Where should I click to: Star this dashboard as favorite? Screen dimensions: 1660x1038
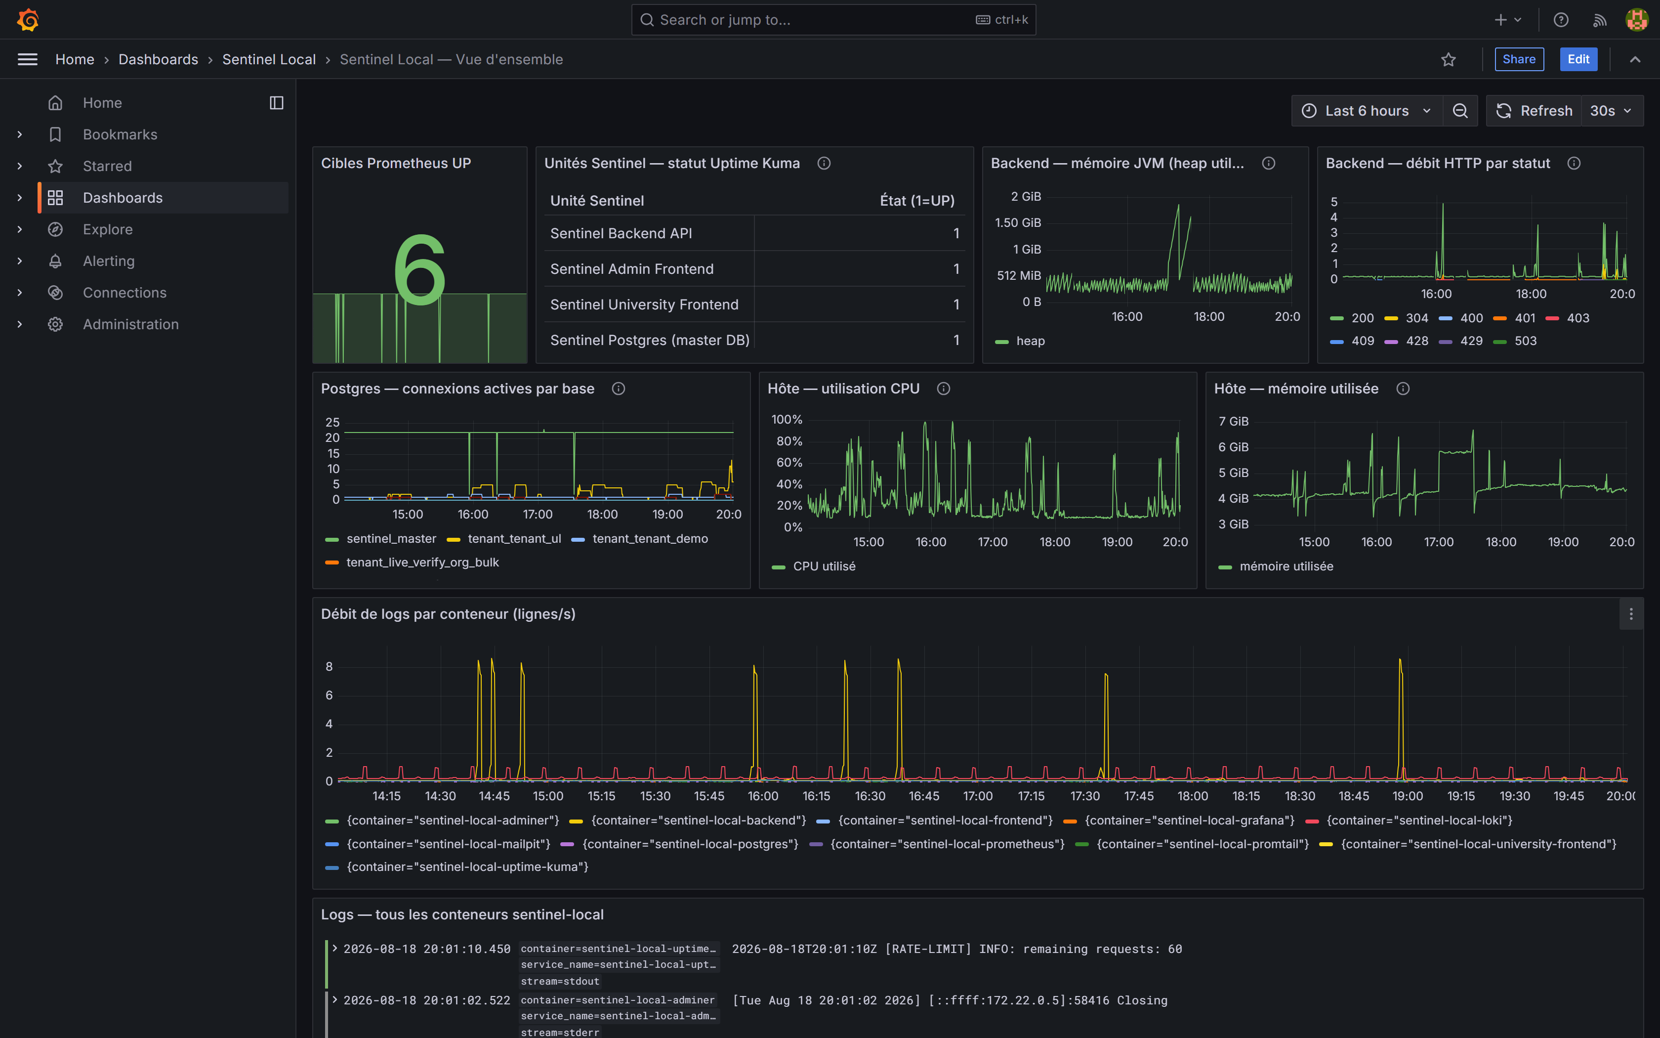[x=1449, y=59]
